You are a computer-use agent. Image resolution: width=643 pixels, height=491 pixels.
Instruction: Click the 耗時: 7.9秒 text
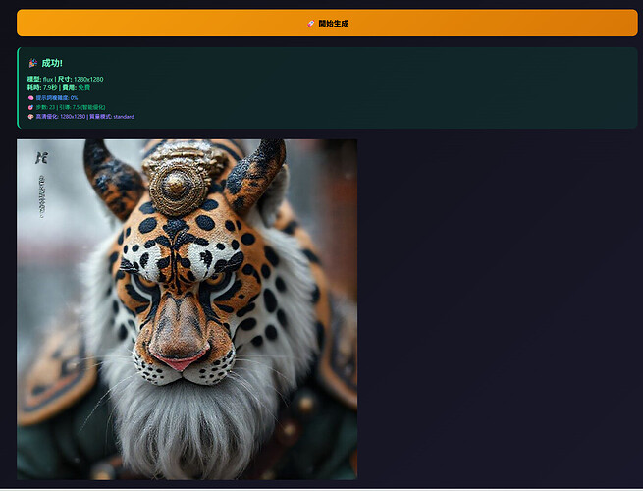click(42, 87)
